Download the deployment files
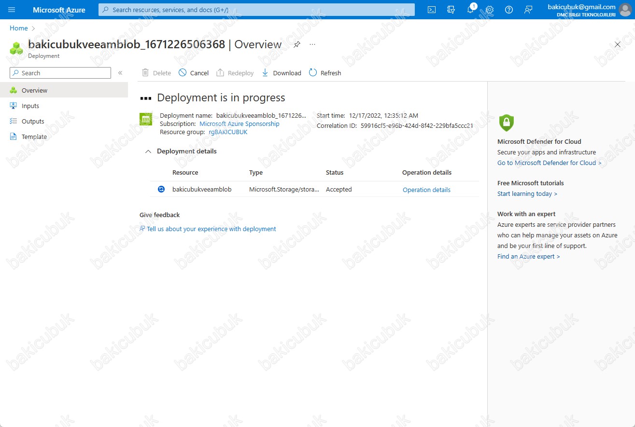Viewport: 635px width, 427px height. 281,73
